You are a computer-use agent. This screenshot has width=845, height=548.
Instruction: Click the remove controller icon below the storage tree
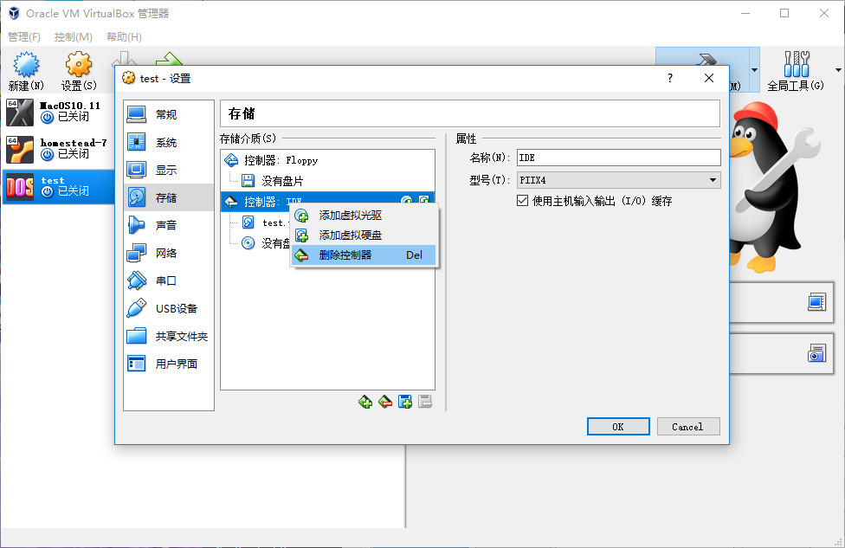[385, 402]
